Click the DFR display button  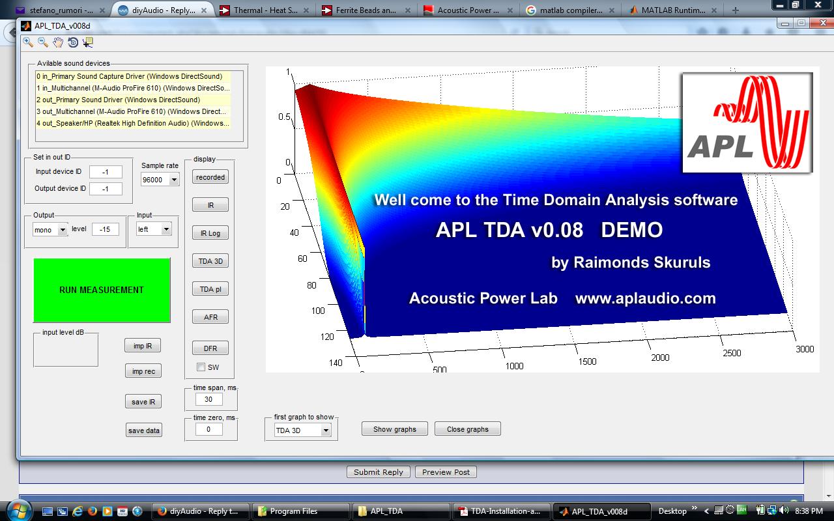pyautogui.click(x=210, y=348)
